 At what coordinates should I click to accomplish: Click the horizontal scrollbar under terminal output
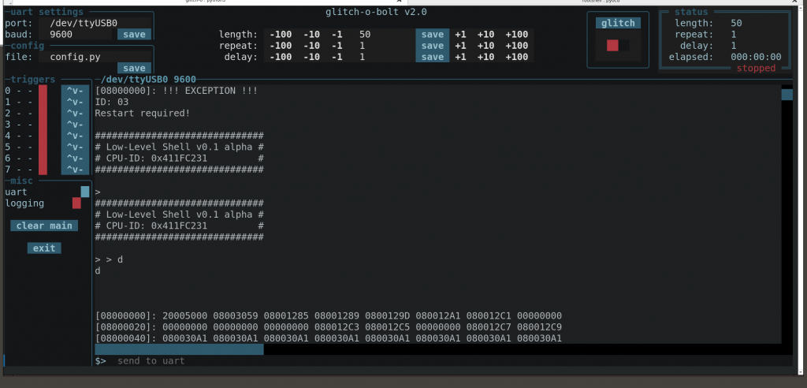[x=179, y=349]
